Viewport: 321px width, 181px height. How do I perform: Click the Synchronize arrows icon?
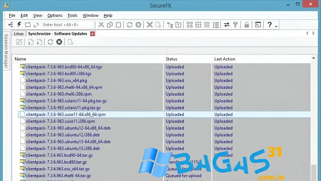(x=227, y=25)
